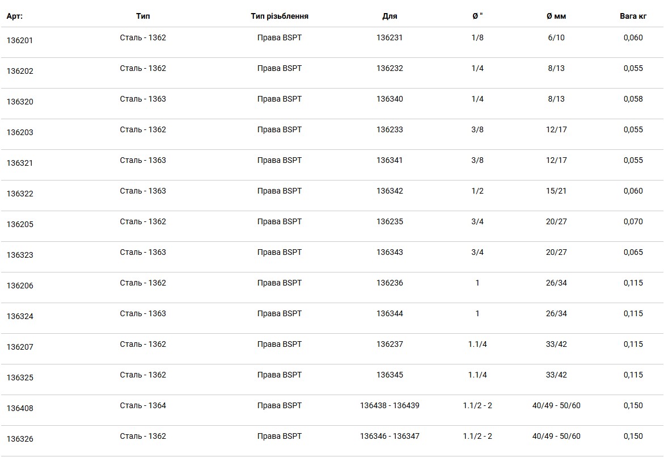Click article number 136323
This screenshot has width=664, height=457.
click(19, 255)
